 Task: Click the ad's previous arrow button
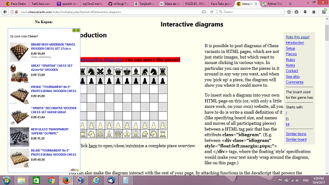click(74, 30)
